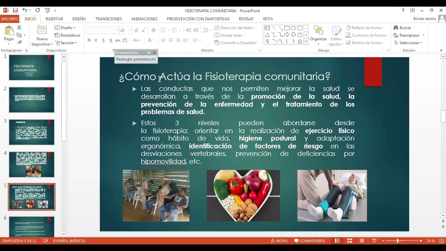Fit slide to window icon
This screenshot has height=251, width=446.
coord(441,241)
